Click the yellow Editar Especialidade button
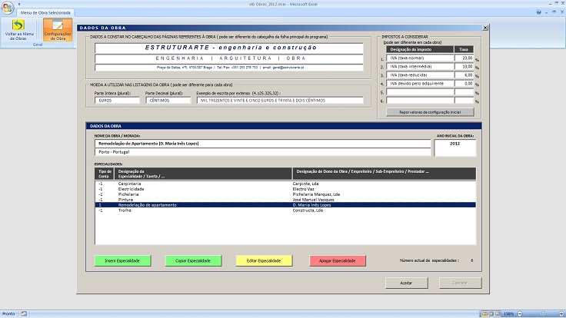This screenshot has height=318, width=566. 264,261
